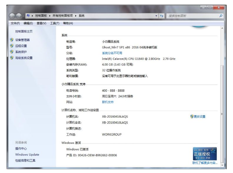Image resolution: width=233 pixels, height=173 pixels.
Task: Open 系统保护 from the sidebar
Action: 21,52
